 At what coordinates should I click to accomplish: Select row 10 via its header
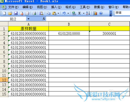4,71
